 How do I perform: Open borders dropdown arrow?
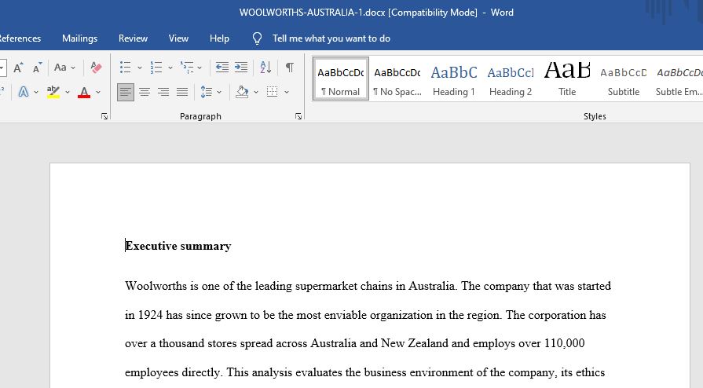(287, 92)
